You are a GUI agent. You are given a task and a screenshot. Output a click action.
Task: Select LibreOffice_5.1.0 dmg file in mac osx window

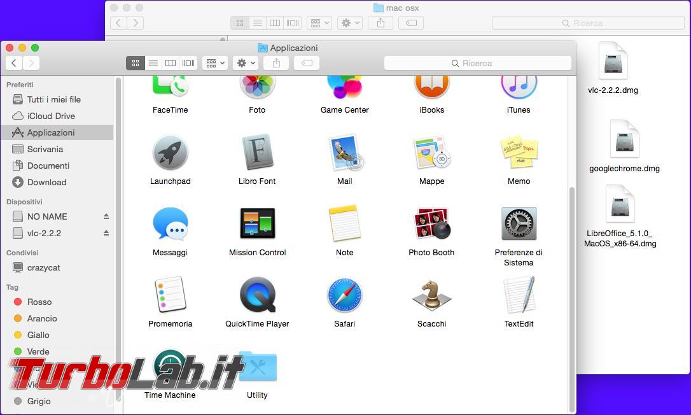620,204
